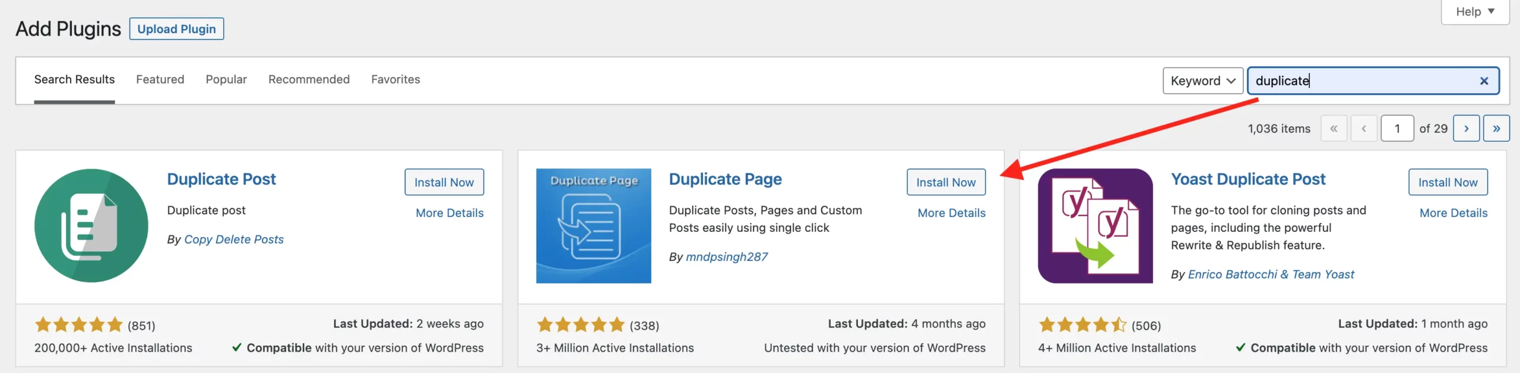Switch to the Search Results tab
This screenshot has width=1520, height=373.
[x=74, y=79]
